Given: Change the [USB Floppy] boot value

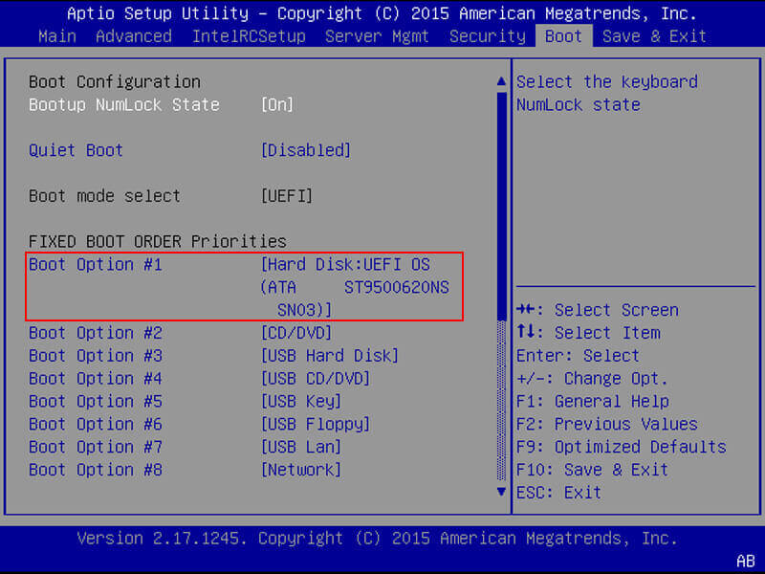Looking at the screenshot, I should 316,424.
